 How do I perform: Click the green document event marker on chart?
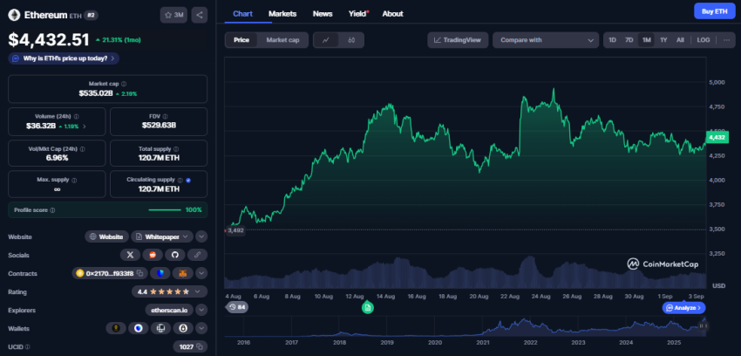(368, 308)
